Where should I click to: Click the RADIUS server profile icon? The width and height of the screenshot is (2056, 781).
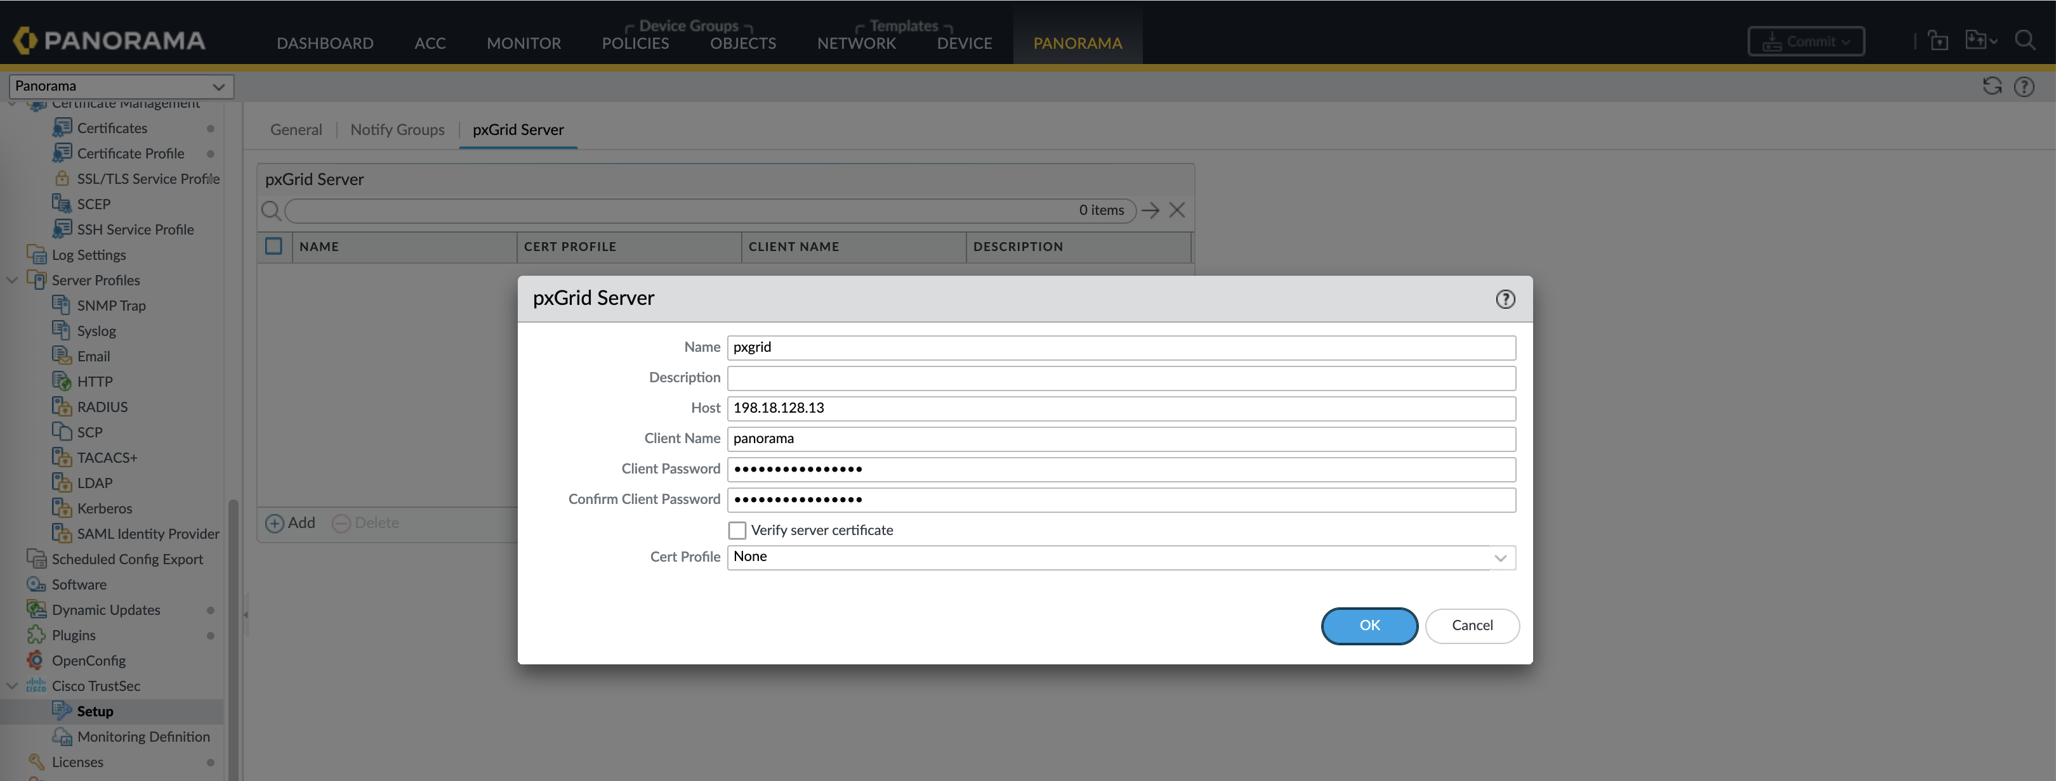point(62,406)
